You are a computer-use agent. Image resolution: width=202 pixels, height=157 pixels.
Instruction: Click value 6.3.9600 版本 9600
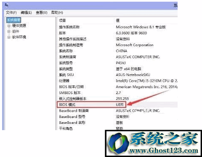tap(131, 33)
